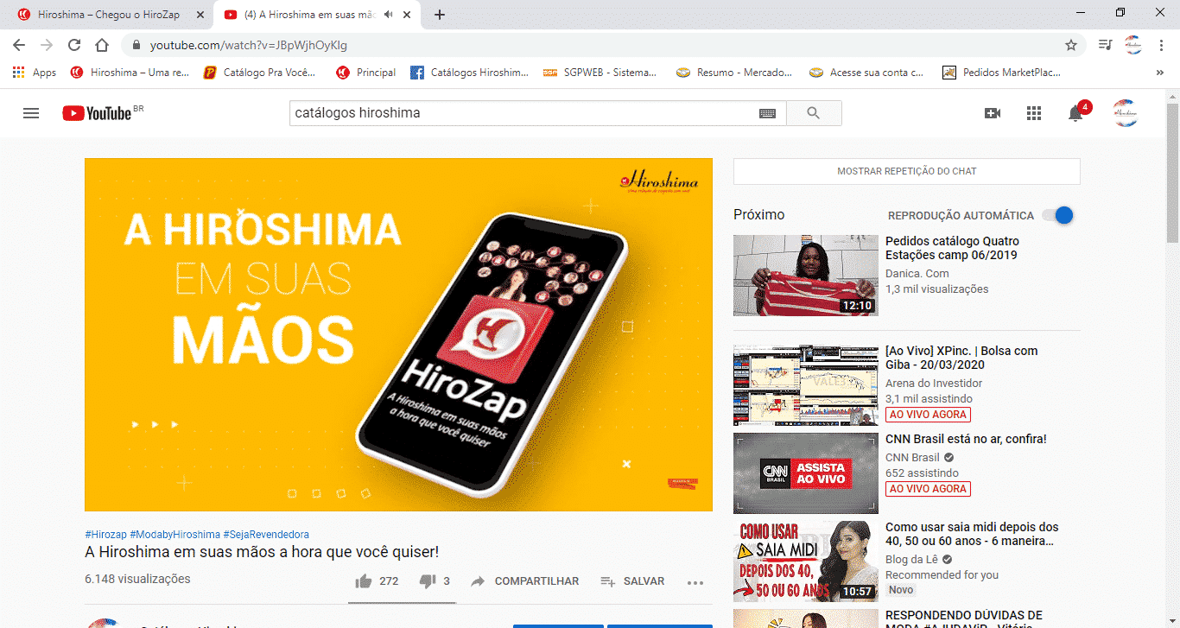Bookmark this page with the star
Image resolution: width=1180 pixels, height=628 pixels.
coord(1071,45)
